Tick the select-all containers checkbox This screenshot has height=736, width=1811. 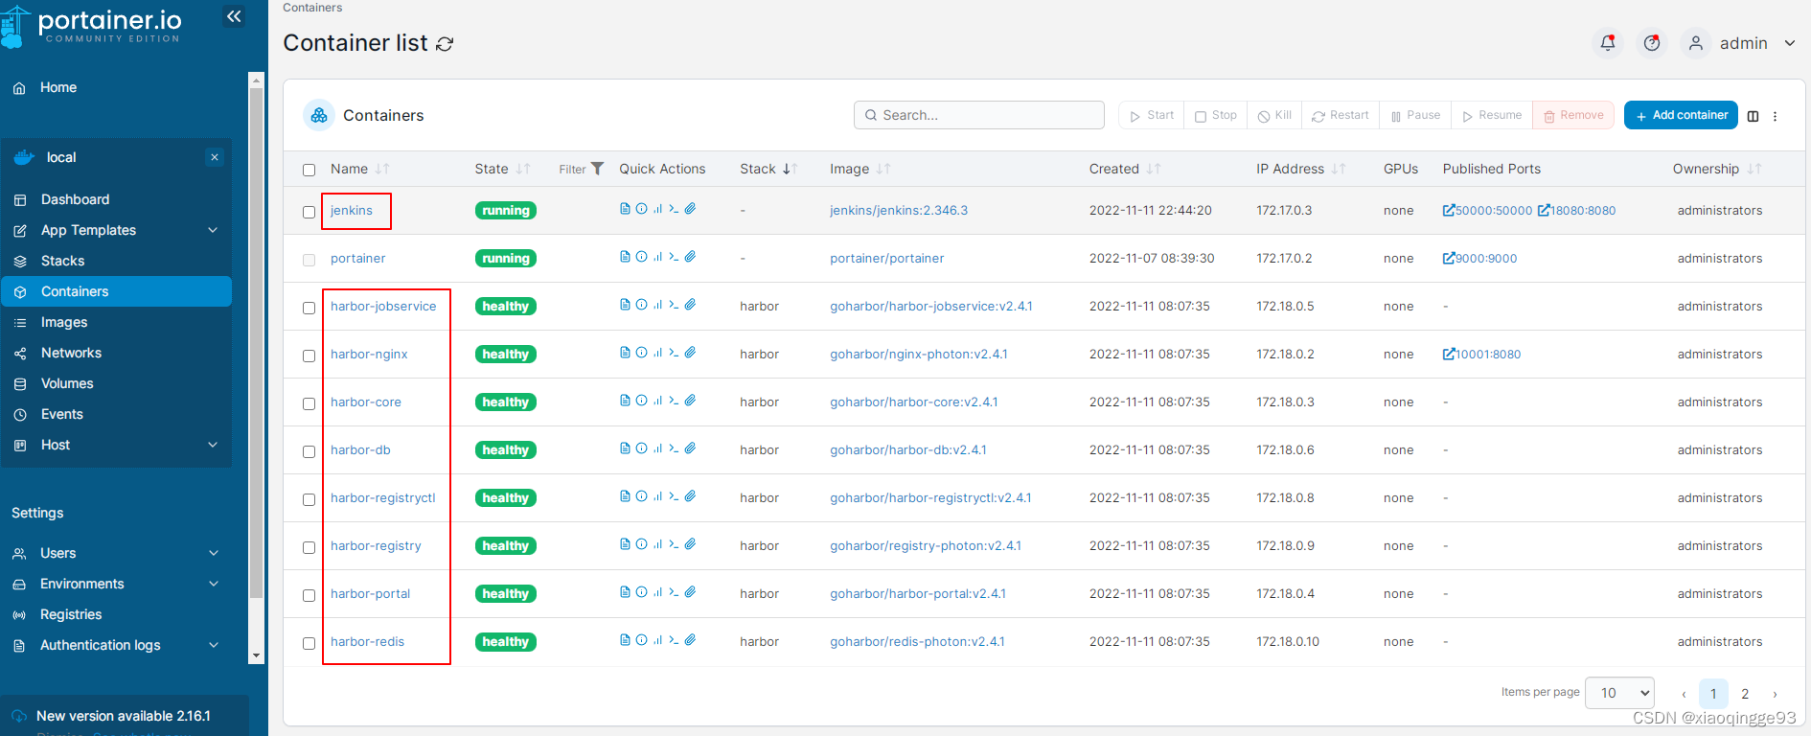(309, 170)
